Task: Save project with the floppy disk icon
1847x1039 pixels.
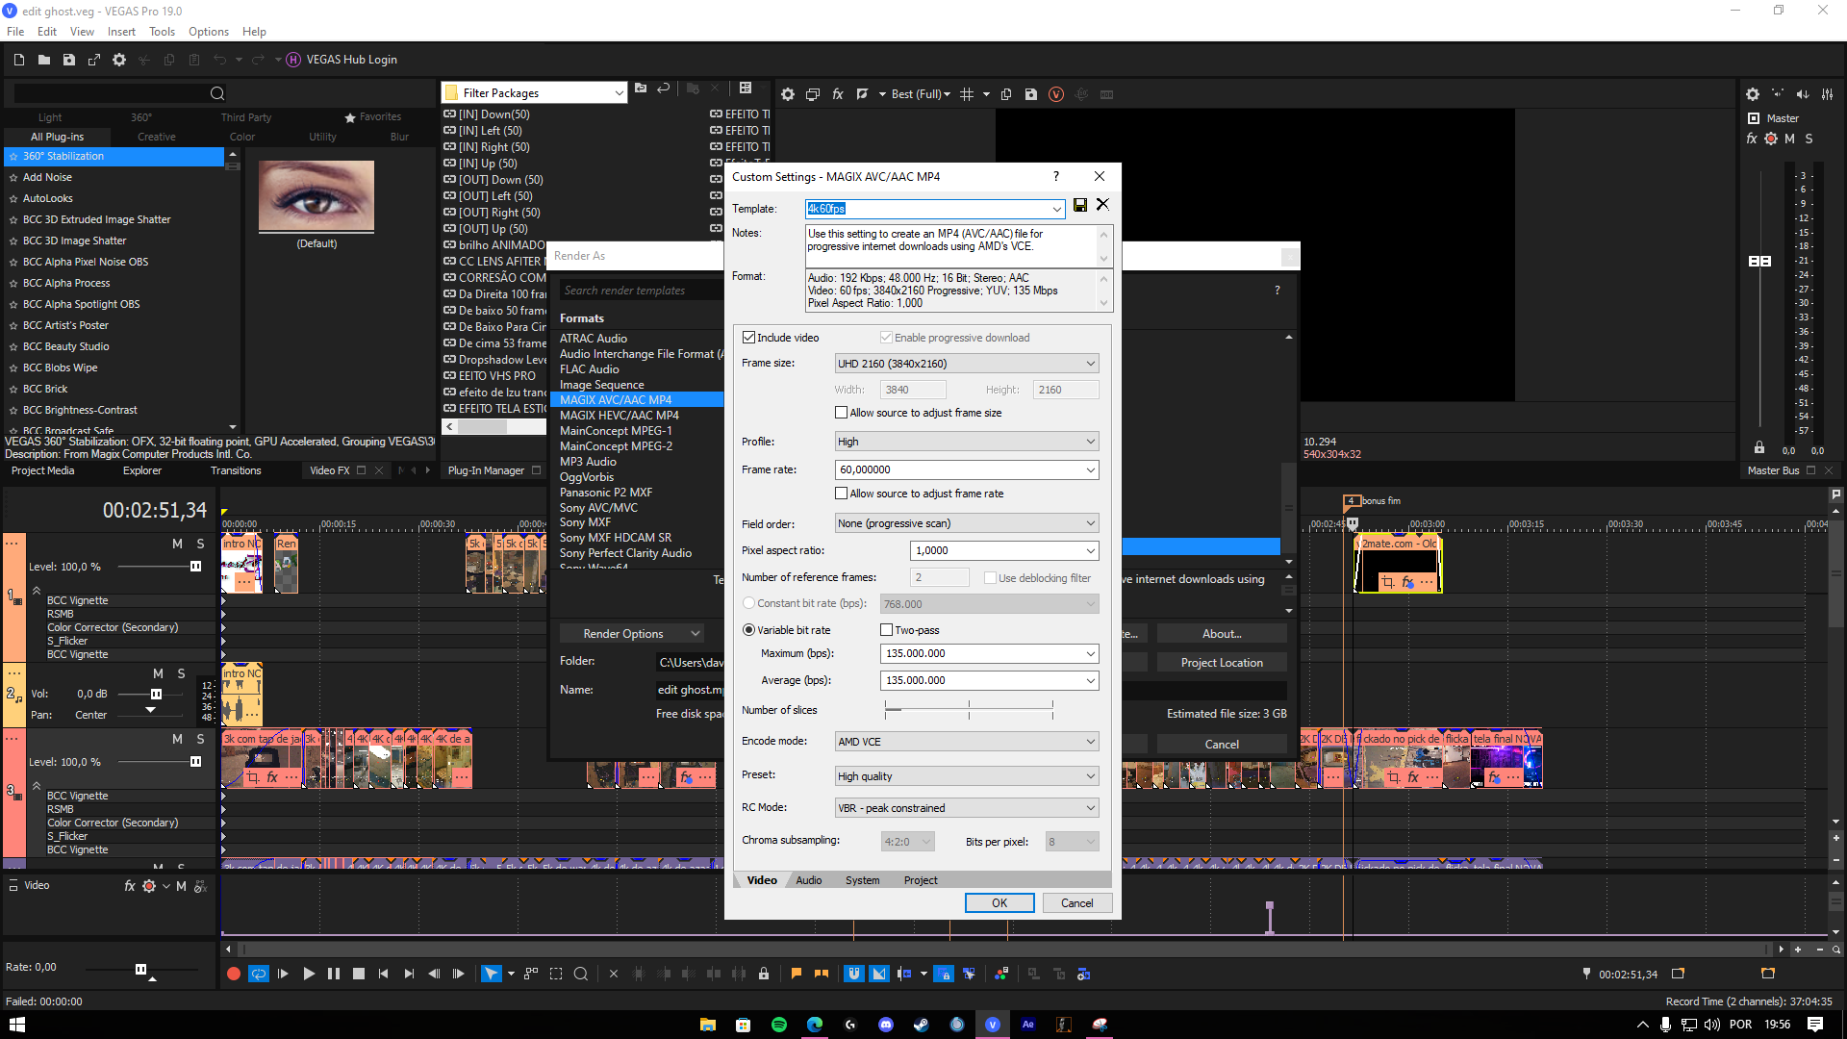Action: [x=68, y=60]
